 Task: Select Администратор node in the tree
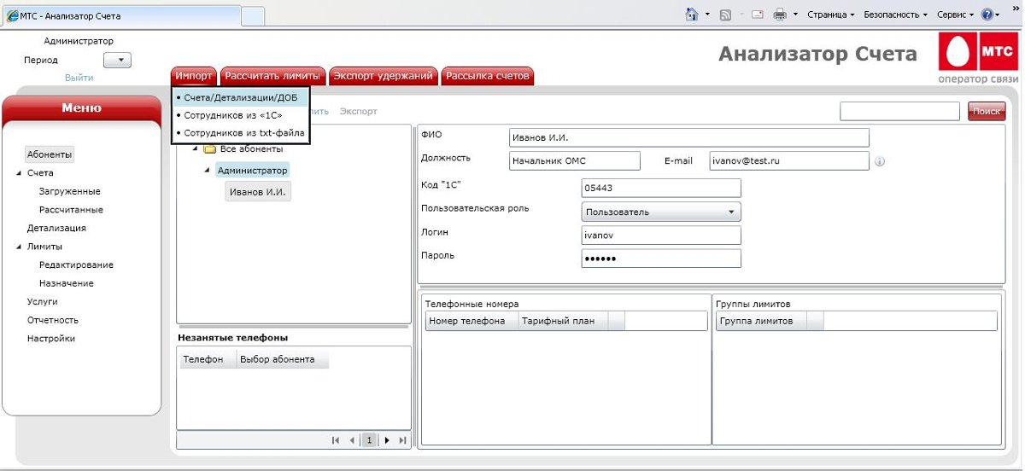pyautogui.click(x=252, y=171)
